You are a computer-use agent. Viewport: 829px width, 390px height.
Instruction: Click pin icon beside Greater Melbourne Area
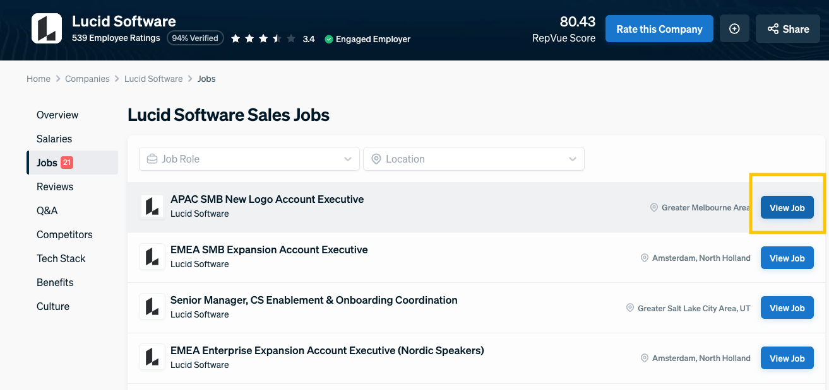(654, 207)
